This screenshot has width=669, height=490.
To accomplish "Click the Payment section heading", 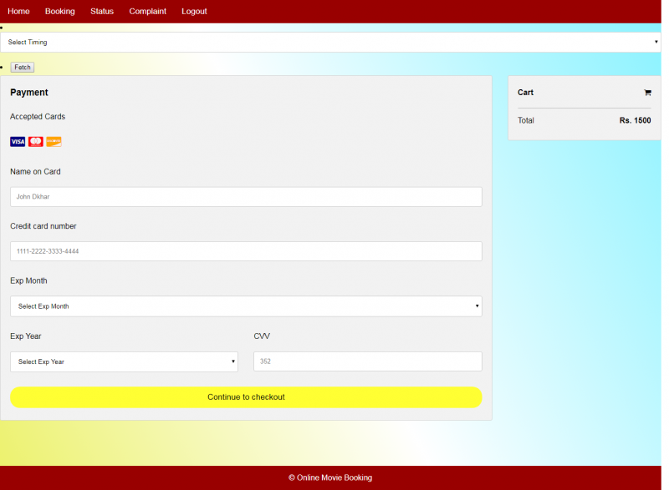I will 29,93.
